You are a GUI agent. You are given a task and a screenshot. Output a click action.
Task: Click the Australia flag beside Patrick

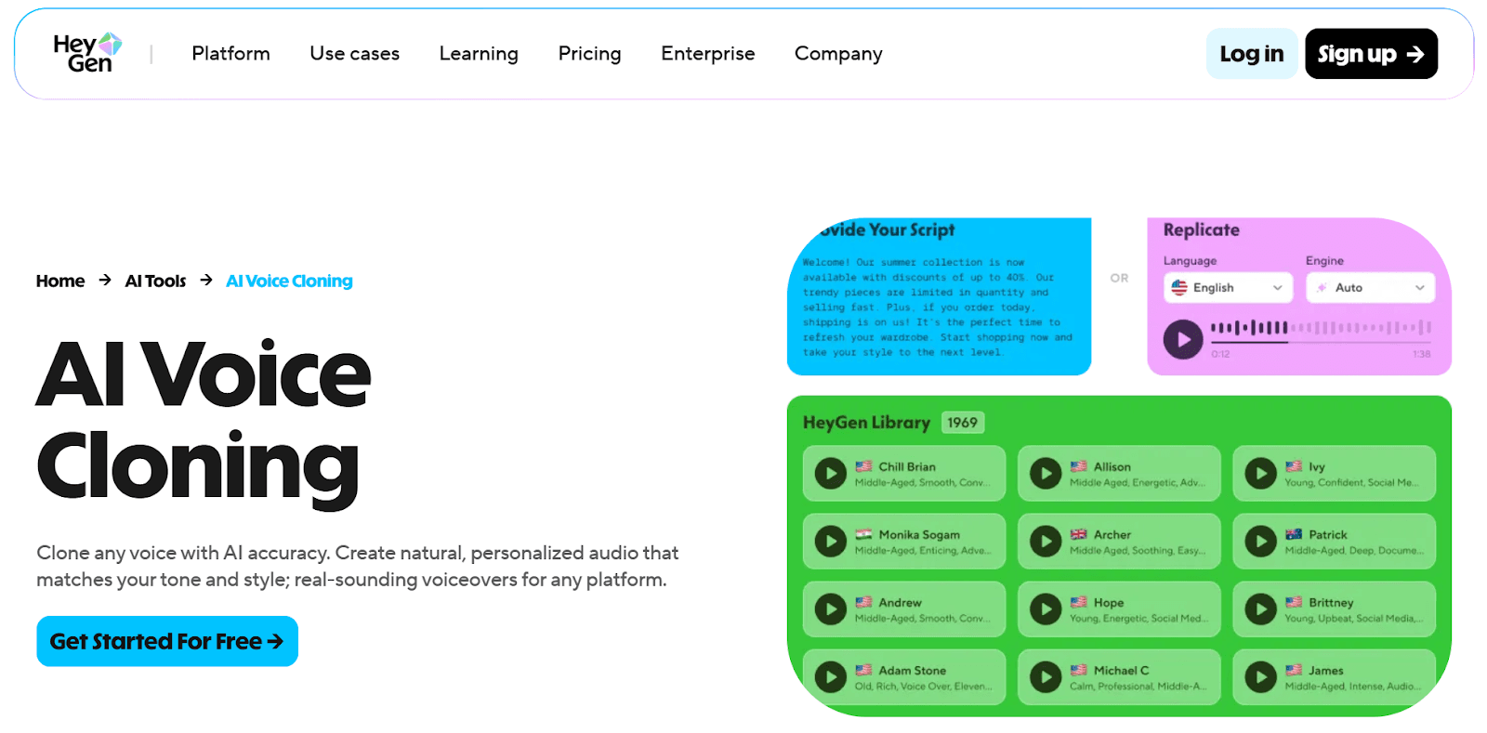(1293, 534)
